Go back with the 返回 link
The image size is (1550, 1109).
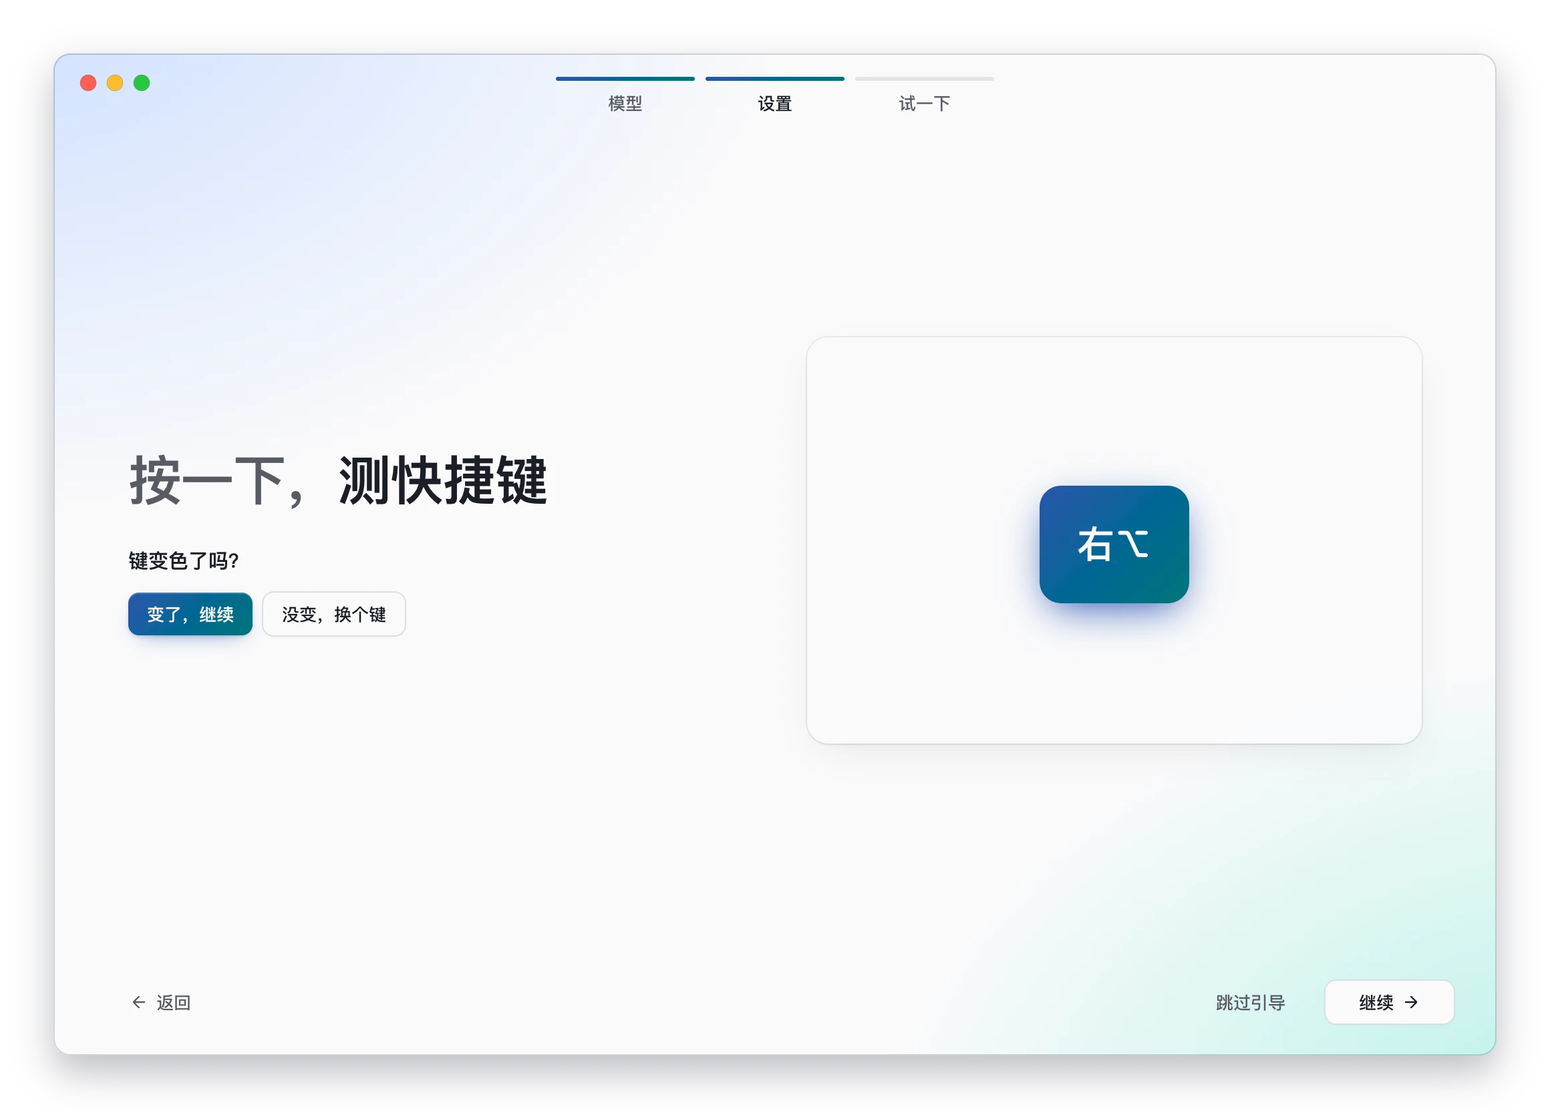tap(161, 1002)
